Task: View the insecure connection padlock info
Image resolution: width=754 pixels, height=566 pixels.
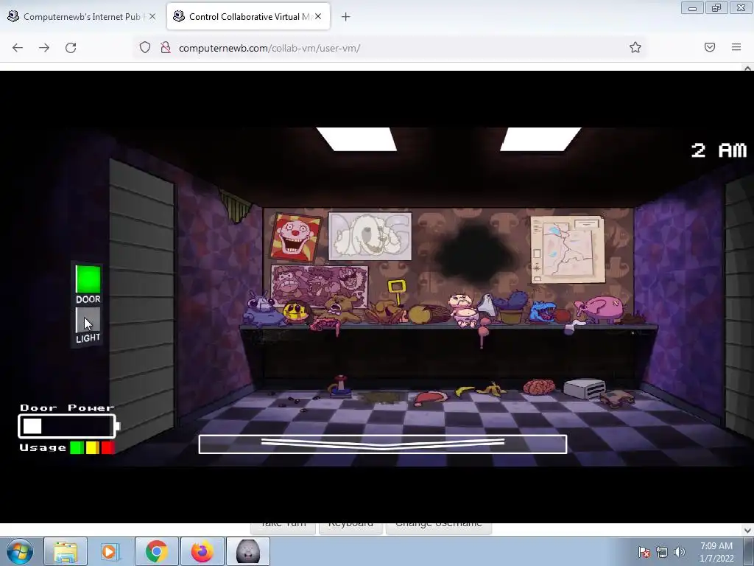Action: (166, 48)
